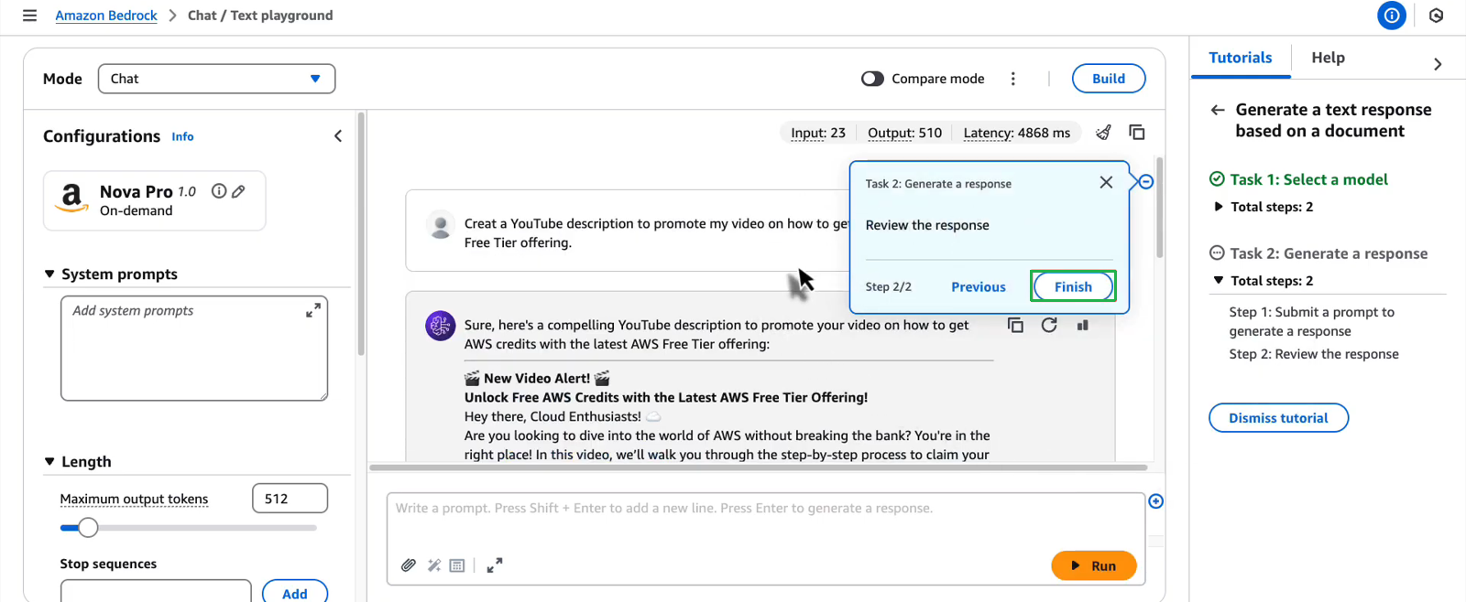
Task: Click the paperclip attach file icon
Action: point(409,565)
